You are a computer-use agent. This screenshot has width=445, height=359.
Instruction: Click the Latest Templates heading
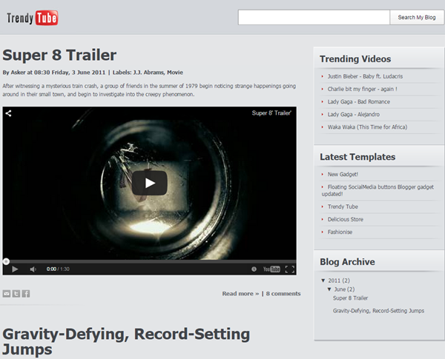click(357, 157)
